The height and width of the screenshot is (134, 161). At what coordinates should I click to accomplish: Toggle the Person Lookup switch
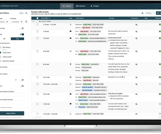pyautogui.click(x=22, y=80)
